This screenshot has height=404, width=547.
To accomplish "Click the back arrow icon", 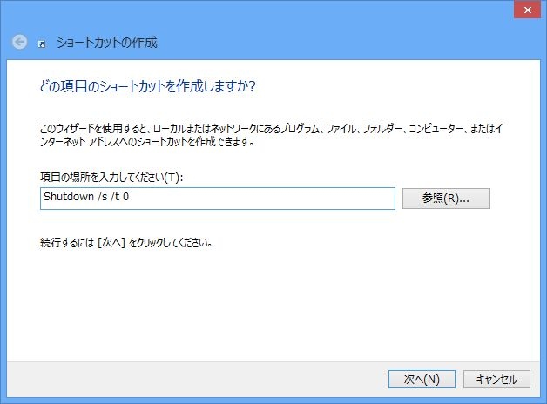I will tap(20, 42).
